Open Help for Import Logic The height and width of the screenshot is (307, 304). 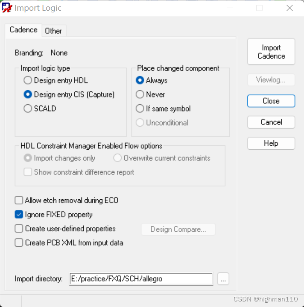(x=271, y=143)
